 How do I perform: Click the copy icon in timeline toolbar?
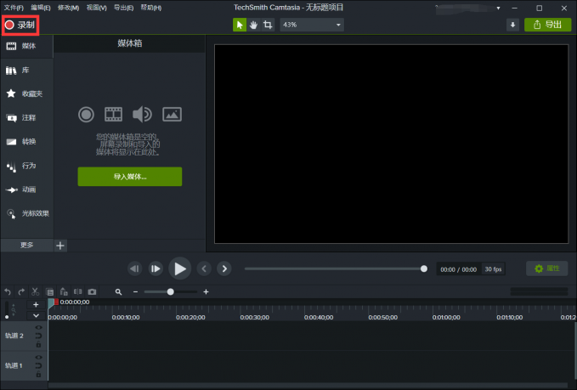click(49, 292)
